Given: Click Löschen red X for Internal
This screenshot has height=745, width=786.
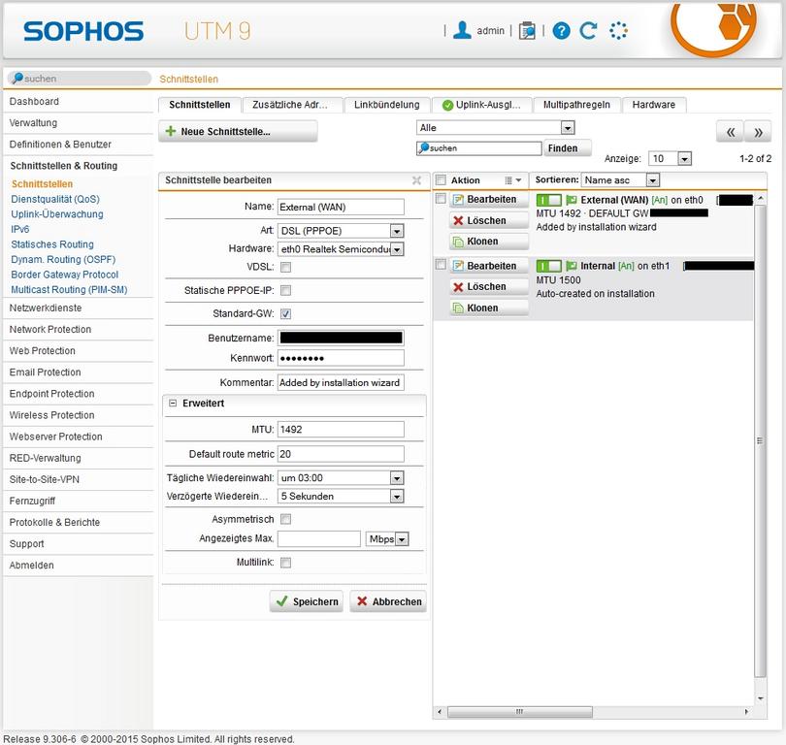Looking at the screenshot, I should pos(458,286).
